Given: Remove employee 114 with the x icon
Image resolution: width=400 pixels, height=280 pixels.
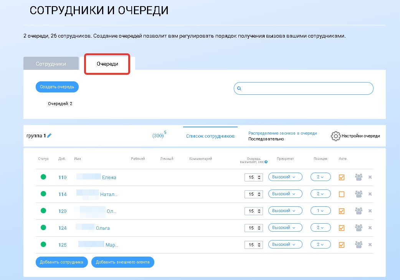Looking at the screenshot, I should [370, 194].
